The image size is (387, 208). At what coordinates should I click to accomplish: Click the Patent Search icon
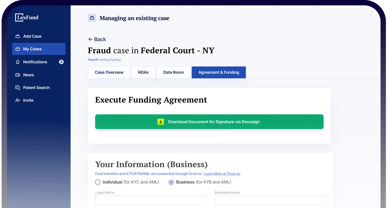pyautogui.click(x=18, y=88)
